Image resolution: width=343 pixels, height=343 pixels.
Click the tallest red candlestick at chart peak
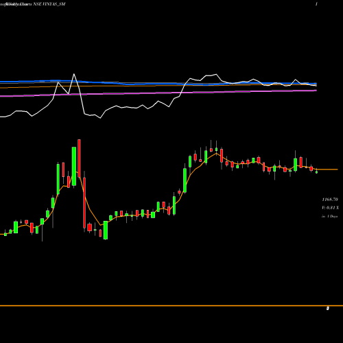(79, 158)
